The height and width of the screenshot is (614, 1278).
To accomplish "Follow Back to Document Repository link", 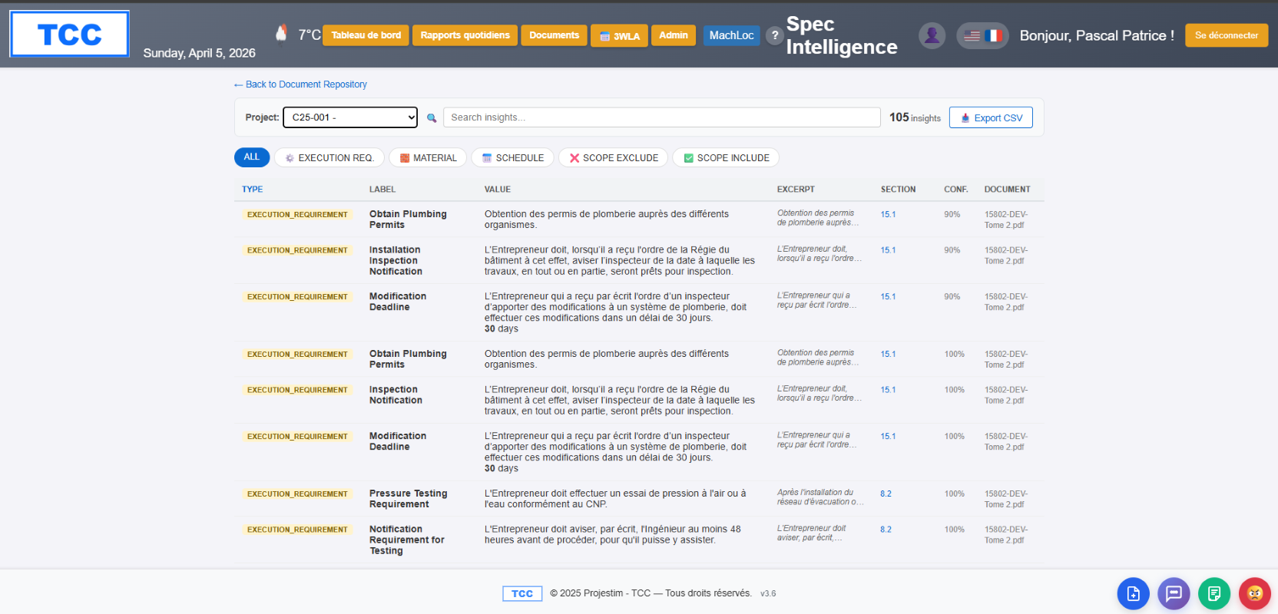I will [x=300, y=84].
